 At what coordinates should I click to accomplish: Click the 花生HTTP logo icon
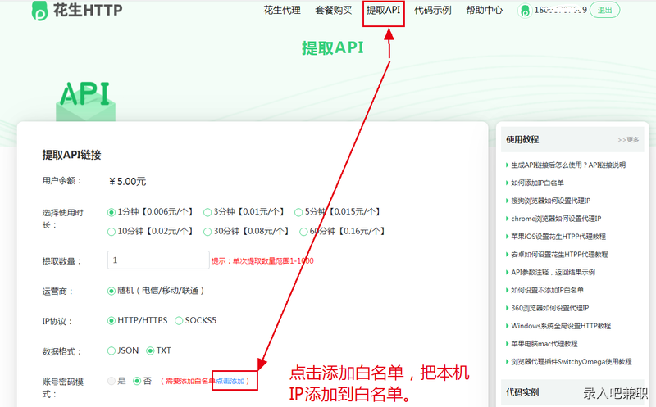pyautogui.click(x=39, y=11)
